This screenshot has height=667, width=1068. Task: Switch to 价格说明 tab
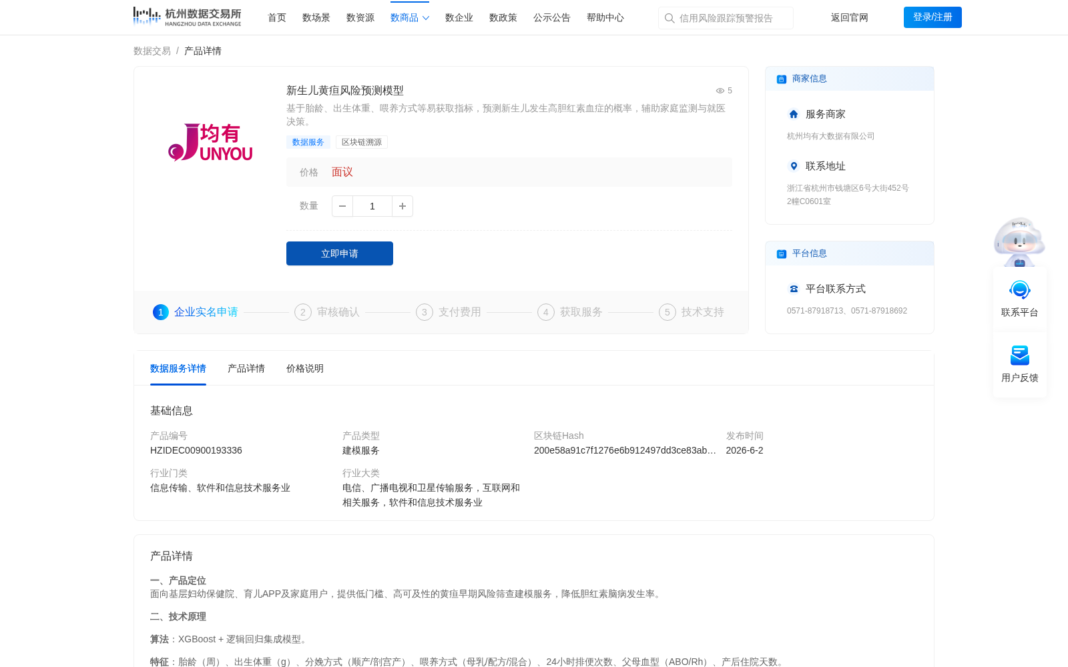305,369
